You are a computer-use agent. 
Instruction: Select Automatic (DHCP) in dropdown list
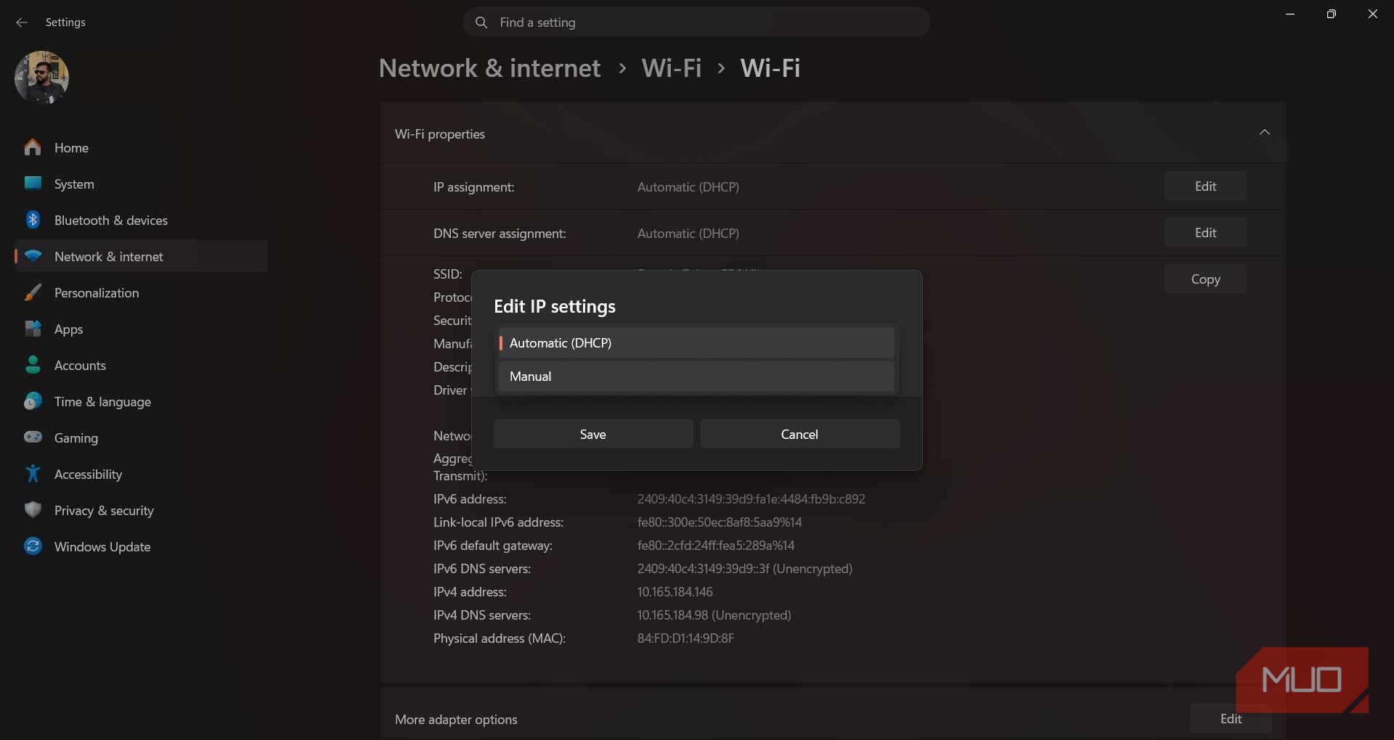click(x=696, y=343)
